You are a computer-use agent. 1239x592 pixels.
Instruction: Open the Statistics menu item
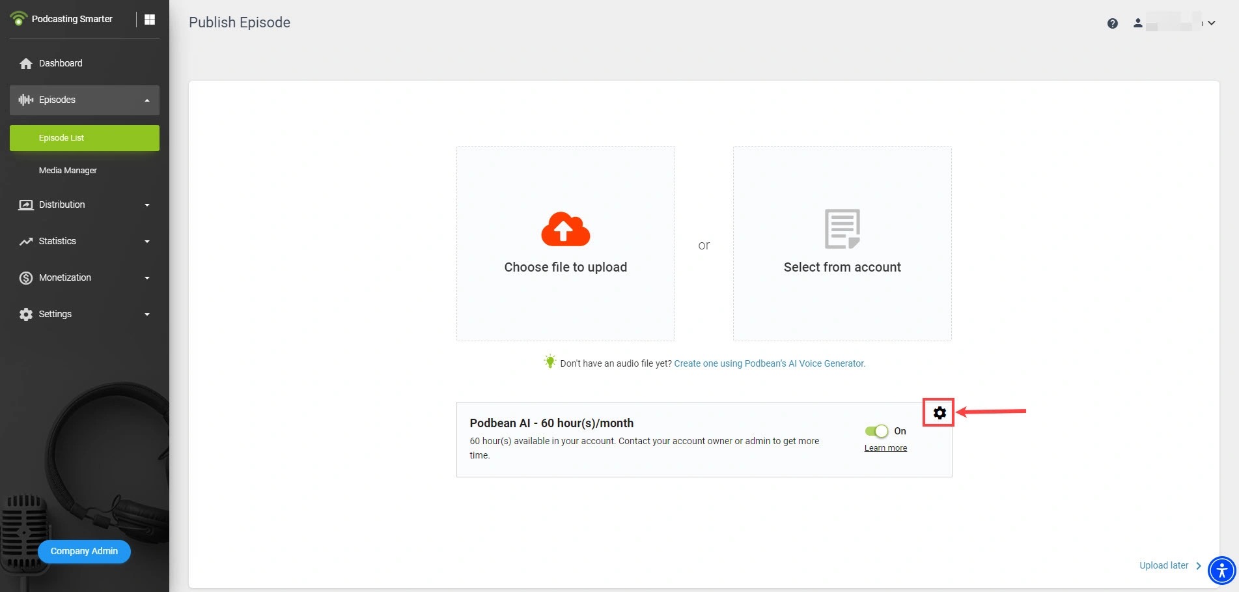click(x=57, y=241)
